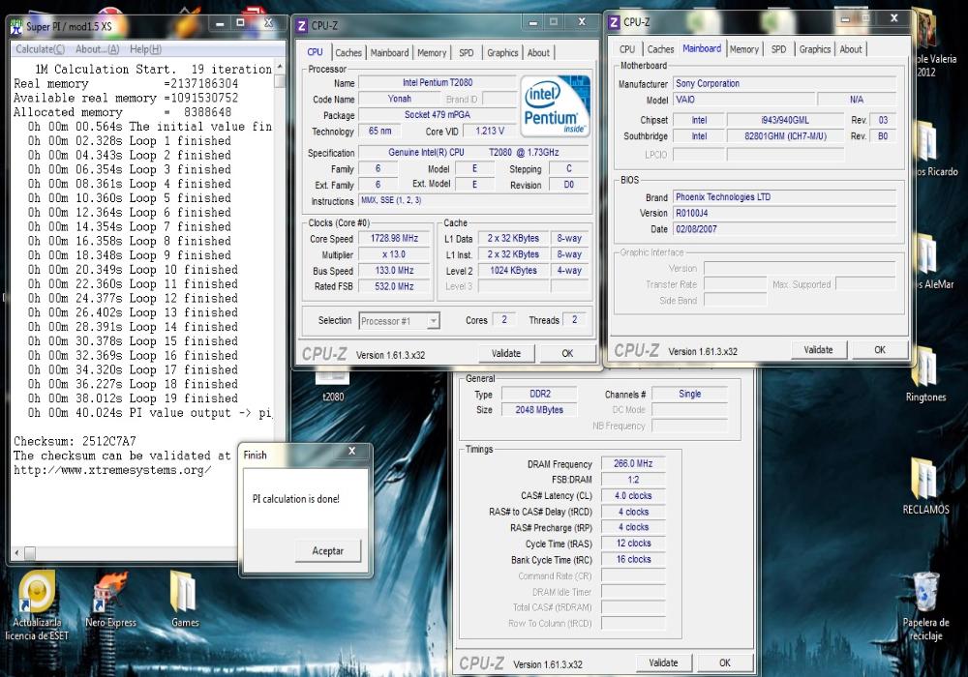The image size is (968, 677).
Task: Click the i943/940GML chipset value
Action: click(x=785, y=120)
